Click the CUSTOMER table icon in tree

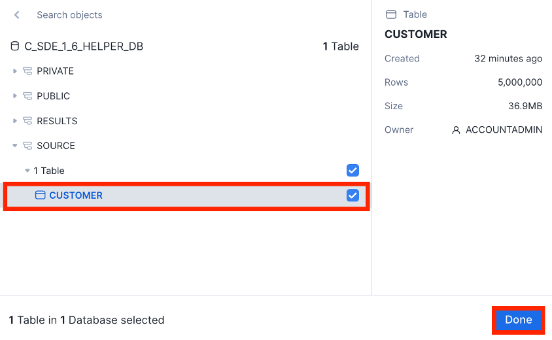(x=40, y=195)
